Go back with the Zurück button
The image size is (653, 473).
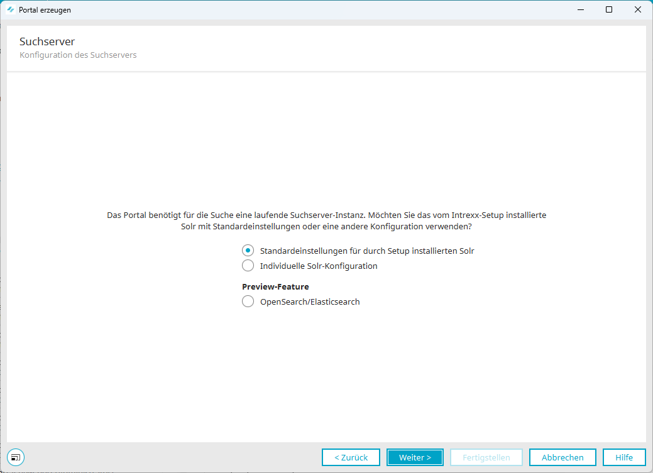(x=351, y=457)
